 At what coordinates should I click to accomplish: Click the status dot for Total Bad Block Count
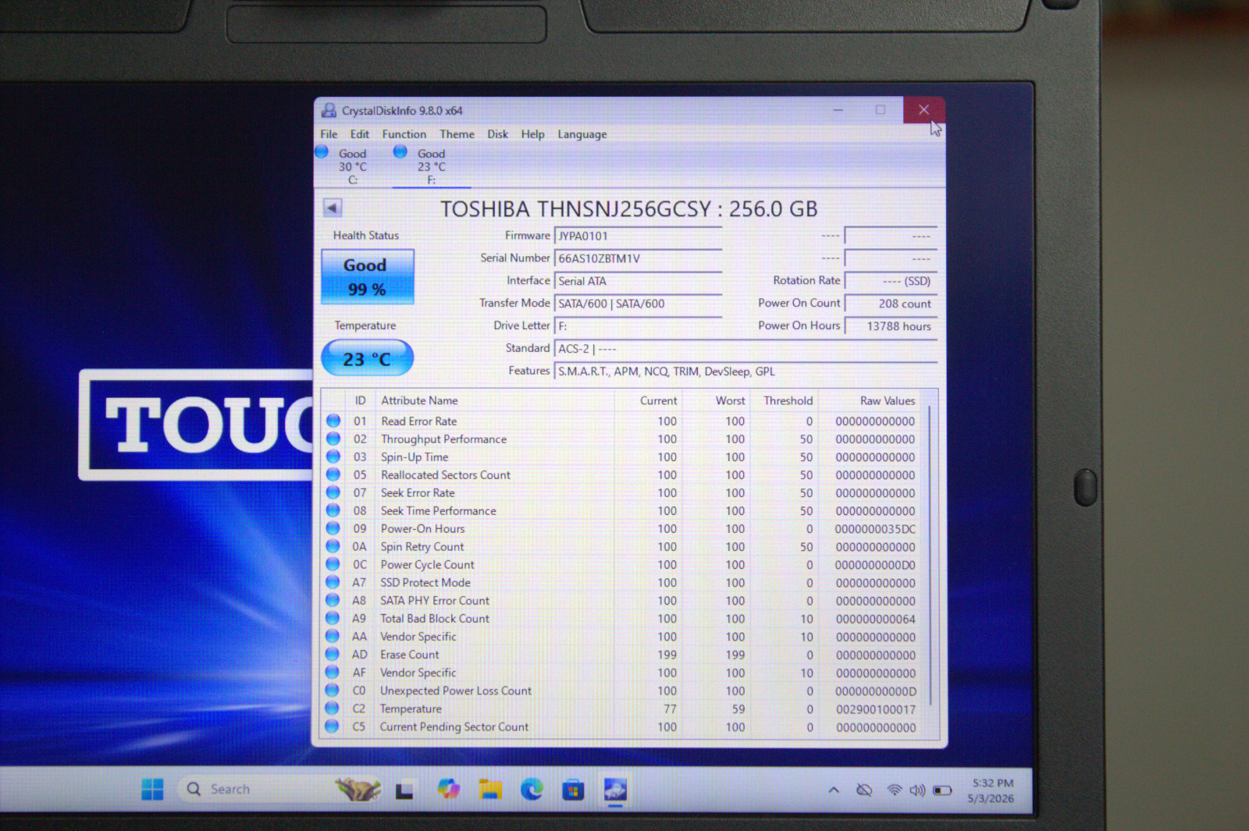(333, 618)
